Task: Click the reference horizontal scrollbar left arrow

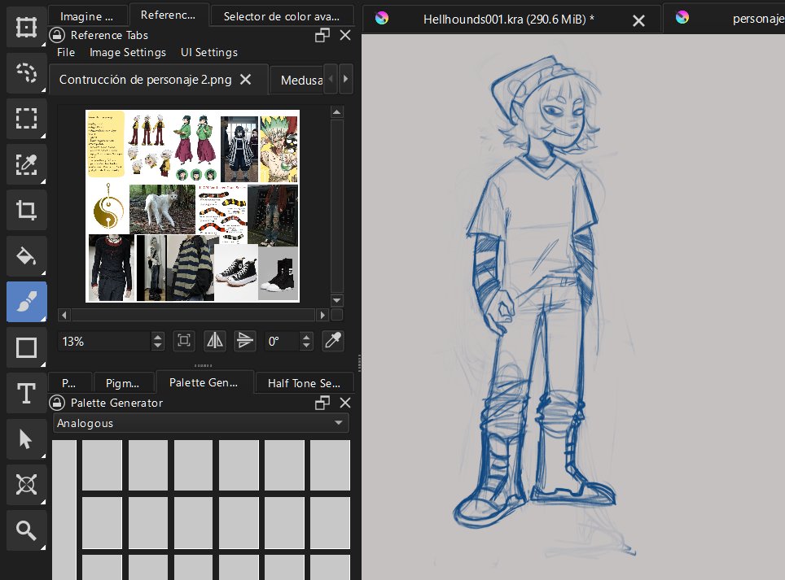Action: click(x=64, y=315)
